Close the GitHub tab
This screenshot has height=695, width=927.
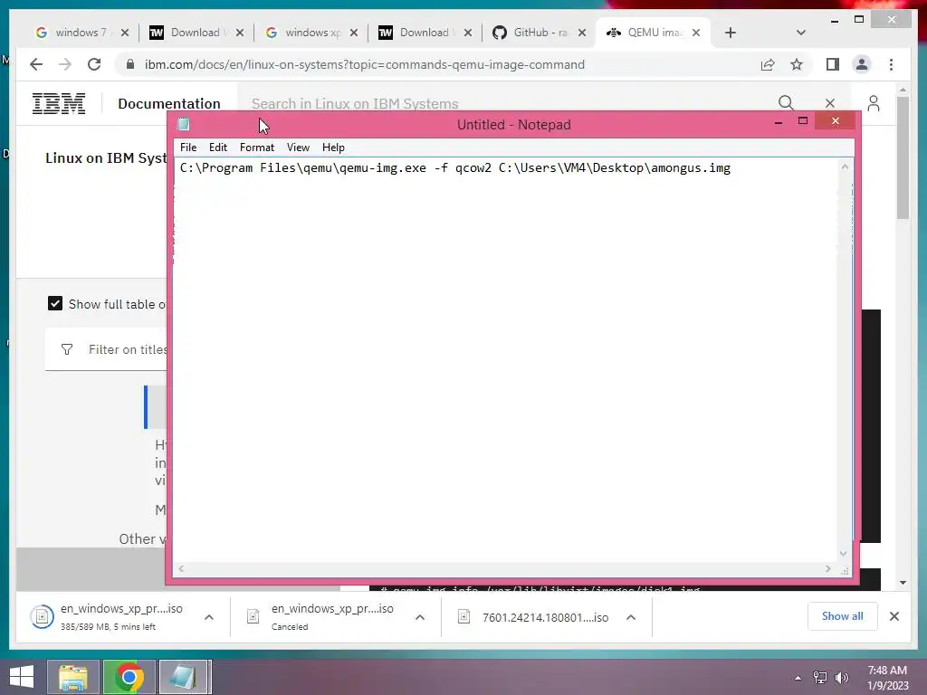click(582, 33)
